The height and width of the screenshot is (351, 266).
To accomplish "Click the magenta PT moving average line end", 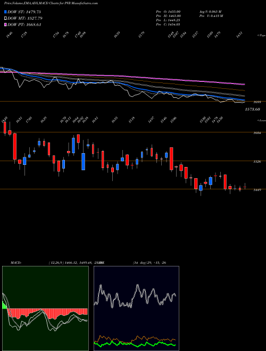I will [x=244, y=84].
